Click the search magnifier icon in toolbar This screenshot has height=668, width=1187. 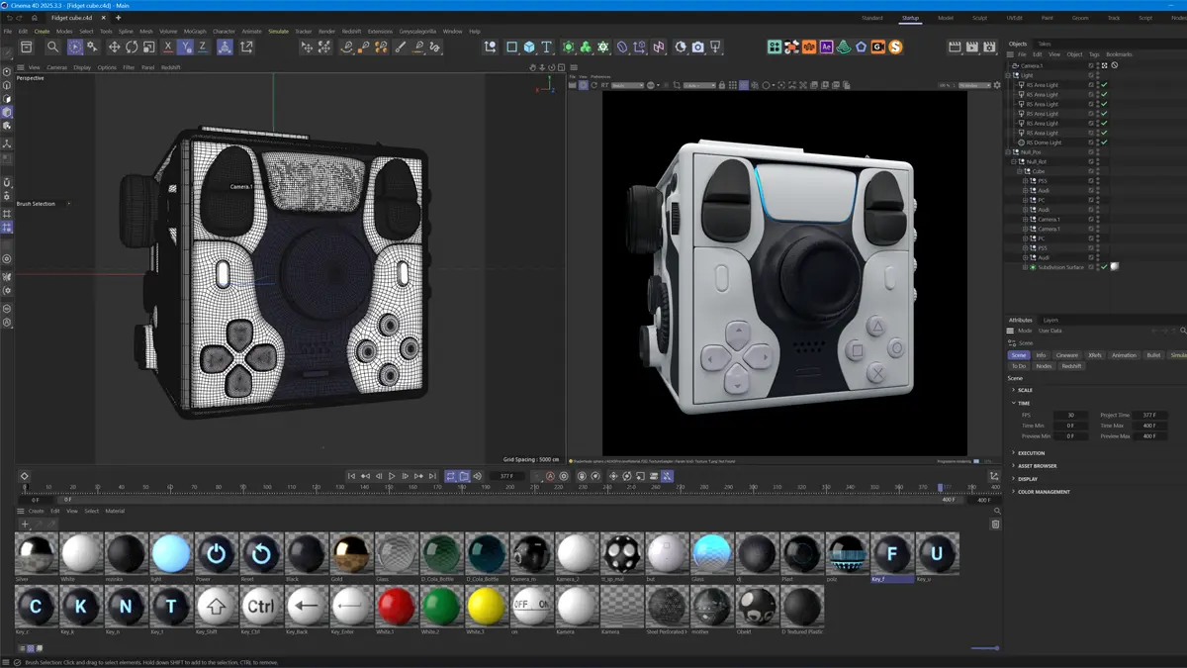(x=53, y=47)
